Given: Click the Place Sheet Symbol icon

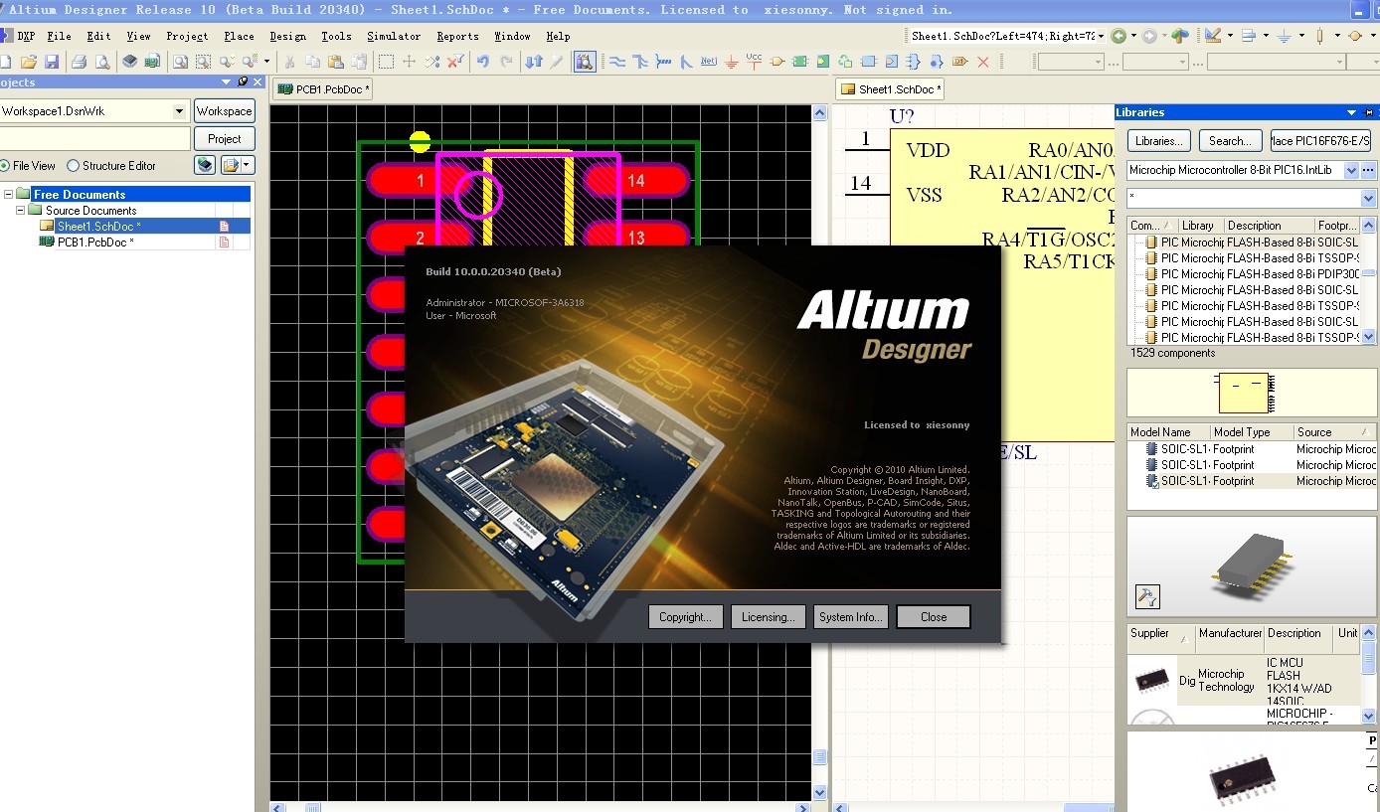Looking at the screenshot, I should (x=800, y=62).
